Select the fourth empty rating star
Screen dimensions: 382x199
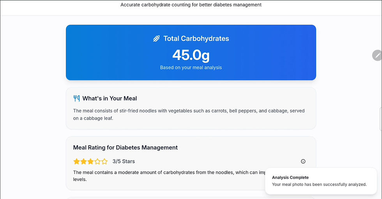coord(97,161)
